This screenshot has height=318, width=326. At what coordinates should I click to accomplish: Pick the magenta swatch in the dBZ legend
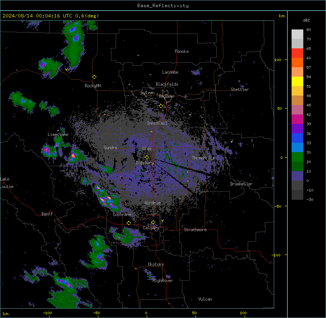click(x=297, y=119)
